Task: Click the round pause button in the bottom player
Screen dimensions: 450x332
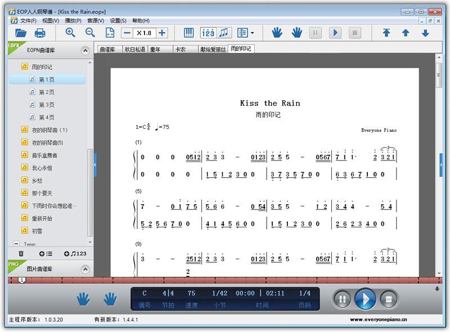Action: (343, 299)
